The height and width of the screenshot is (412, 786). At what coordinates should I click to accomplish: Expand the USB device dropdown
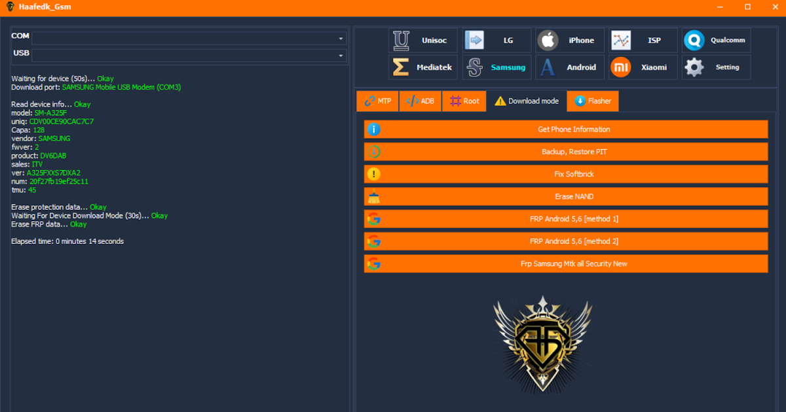tap(189, 56)
